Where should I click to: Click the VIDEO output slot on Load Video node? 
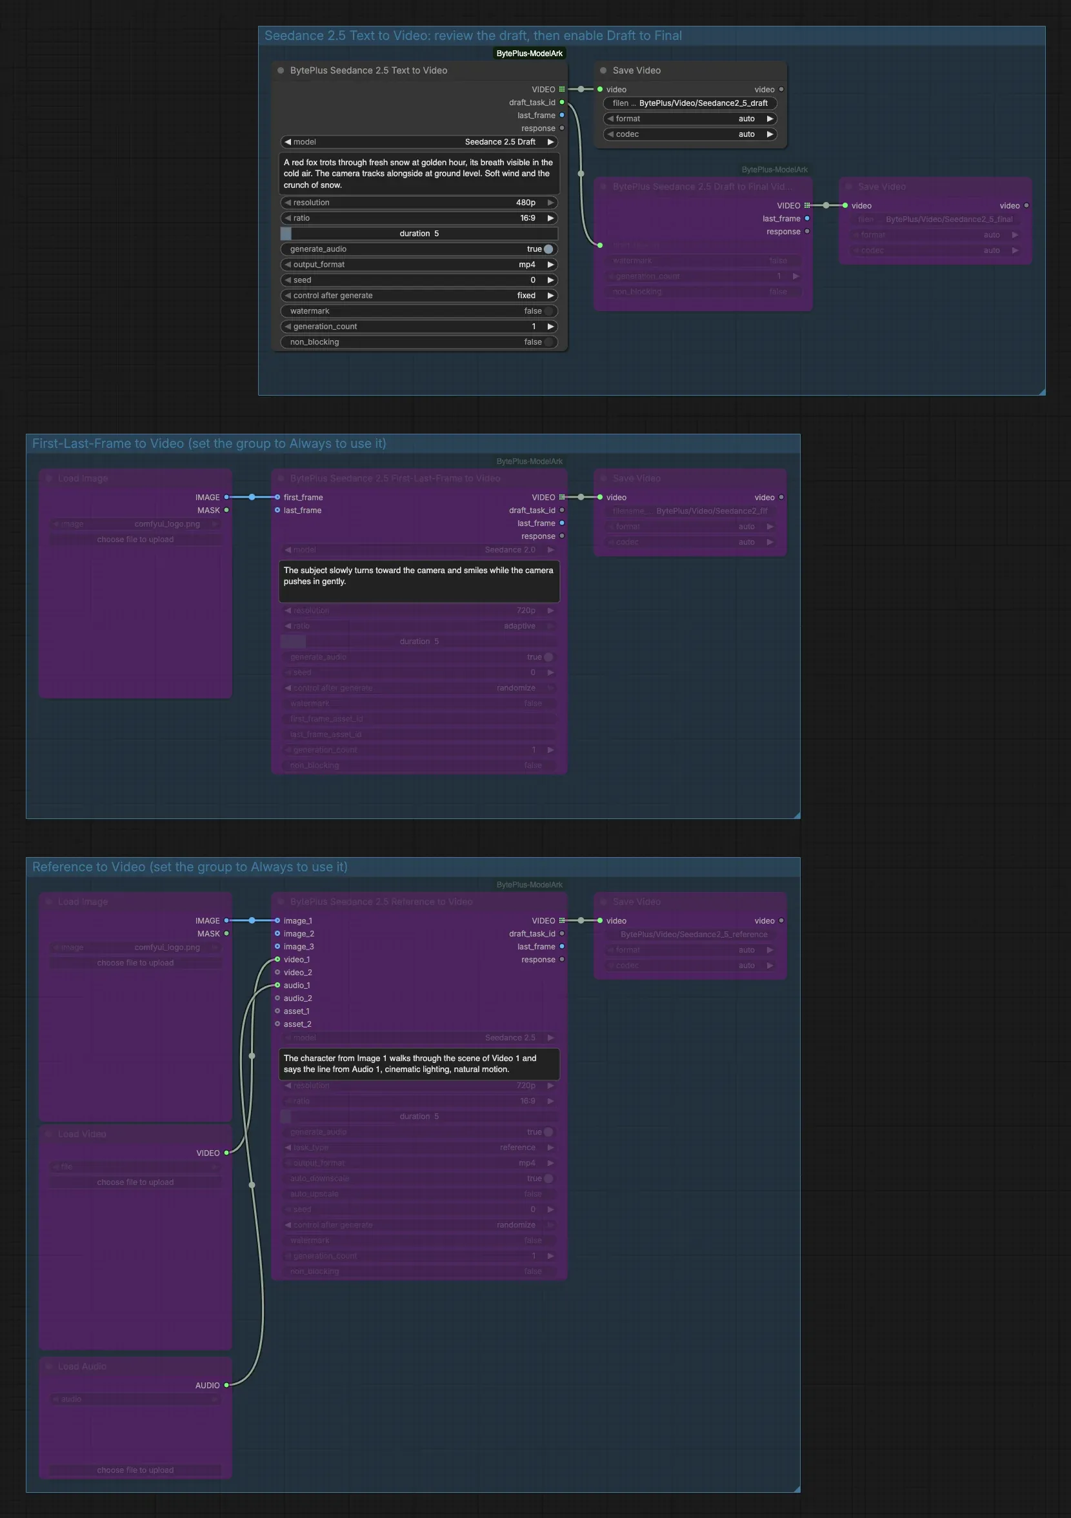tap(226, 1153)
